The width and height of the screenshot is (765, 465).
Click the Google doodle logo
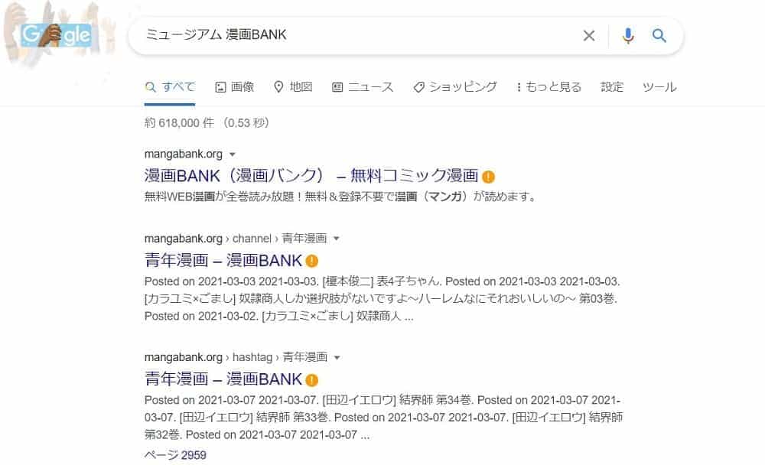[x=56, y=35]
